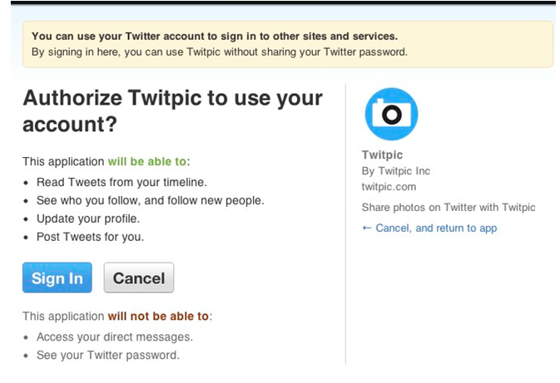
Task: Select the bold Twitpic app name
Action: point(382,155)
